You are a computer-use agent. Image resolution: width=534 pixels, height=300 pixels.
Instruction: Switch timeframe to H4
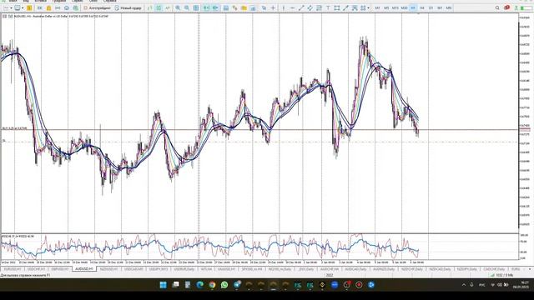point(422,7)
